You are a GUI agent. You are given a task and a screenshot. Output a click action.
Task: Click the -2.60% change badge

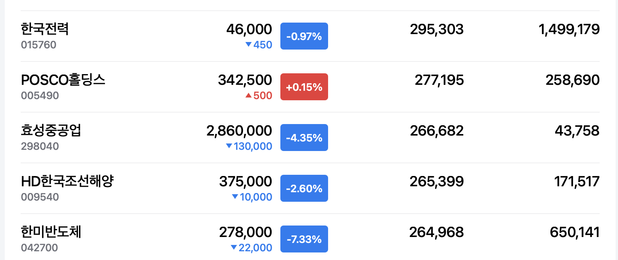[304, 188]
